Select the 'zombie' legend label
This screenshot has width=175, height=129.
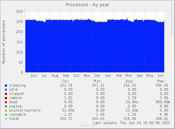point(15,98)
